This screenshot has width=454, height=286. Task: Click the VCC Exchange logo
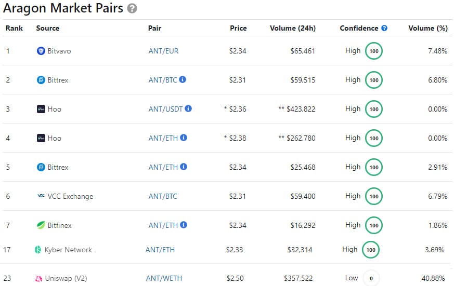coord(41,196)
